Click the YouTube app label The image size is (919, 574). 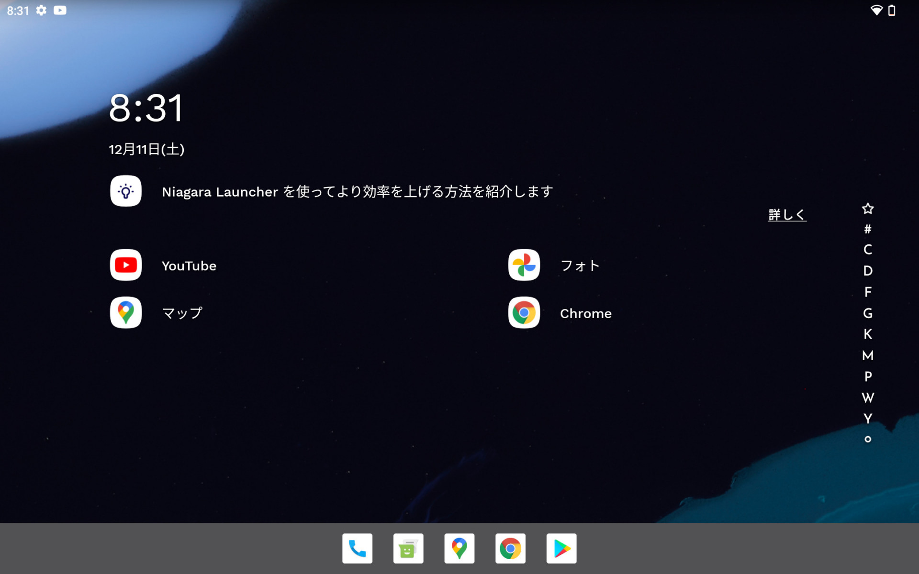pos(189,266)
